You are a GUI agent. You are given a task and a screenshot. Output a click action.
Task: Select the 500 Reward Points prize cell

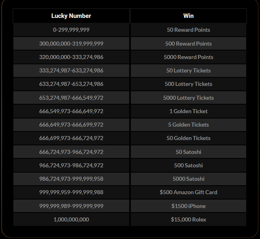(188, 44)
